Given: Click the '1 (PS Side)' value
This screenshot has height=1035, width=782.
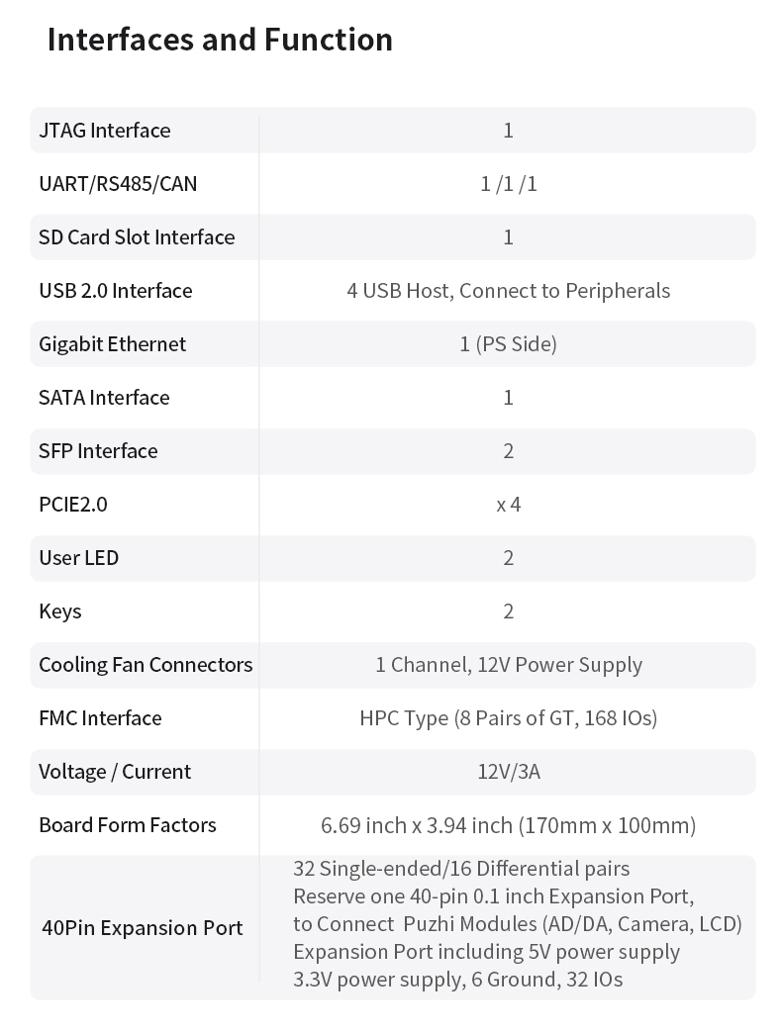Looking at the screenshot, I should point(508,344).
